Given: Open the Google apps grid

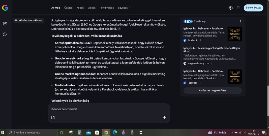Looking at the screenshot, I should 238,8.
